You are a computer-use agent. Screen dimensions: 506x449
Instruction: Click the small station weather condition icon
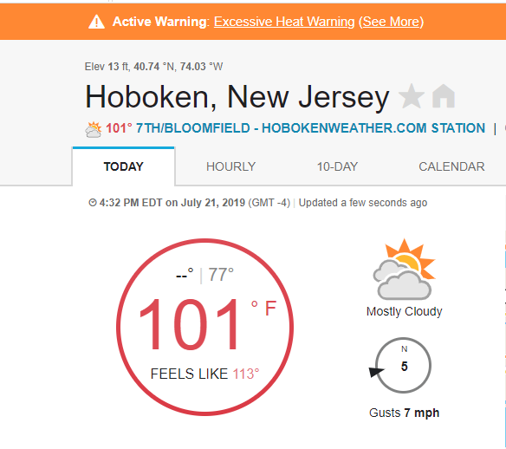[x=94, y=129]
